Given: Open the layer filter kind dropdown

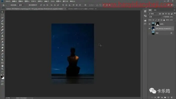Looking at the screenshot, I should pos(153,14).
